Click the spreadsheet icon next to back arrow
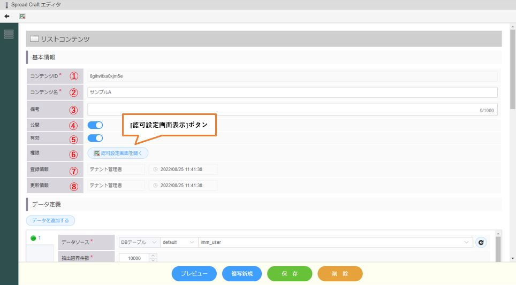516x285 pixels. point(22,17)
